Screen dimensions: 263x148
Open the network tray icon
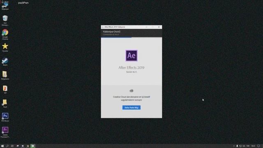240,146
